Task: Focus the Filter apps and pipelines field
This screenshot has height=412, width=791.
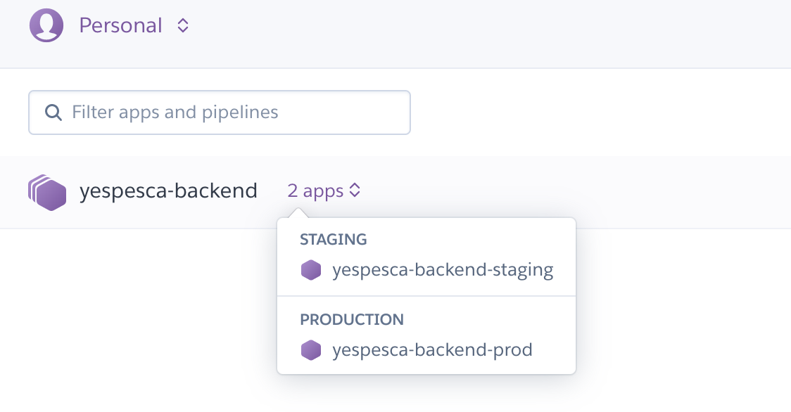Action: point(232,112)
